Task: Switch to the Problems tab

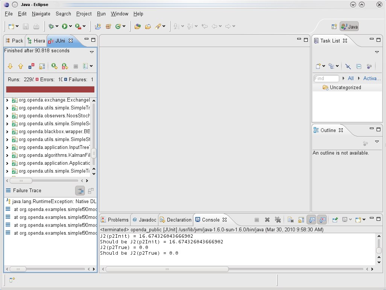Action: click(x=118, y=220)
